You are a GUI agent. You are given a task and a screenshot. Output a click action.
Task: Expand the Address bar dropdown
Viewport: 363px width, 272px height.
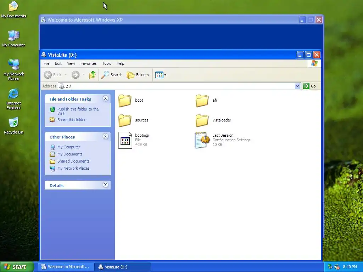(297, 86)
